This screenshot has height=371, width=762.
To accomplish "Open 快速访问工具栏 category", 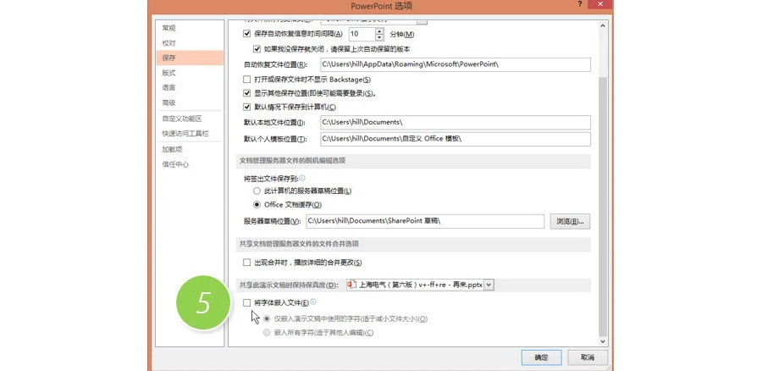I will 190,133.
